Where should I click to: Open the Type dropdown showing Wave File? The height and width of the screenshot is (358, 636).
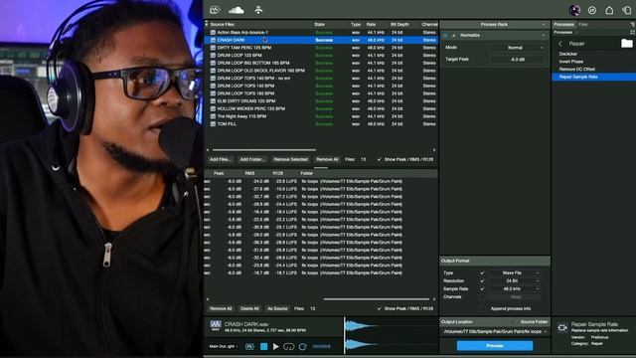pyautogui.click(x=514, y=272)
